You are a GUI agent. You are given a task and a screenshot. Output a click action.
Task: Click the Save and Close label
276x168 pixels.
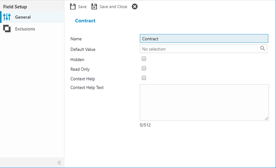click(113, 7)
